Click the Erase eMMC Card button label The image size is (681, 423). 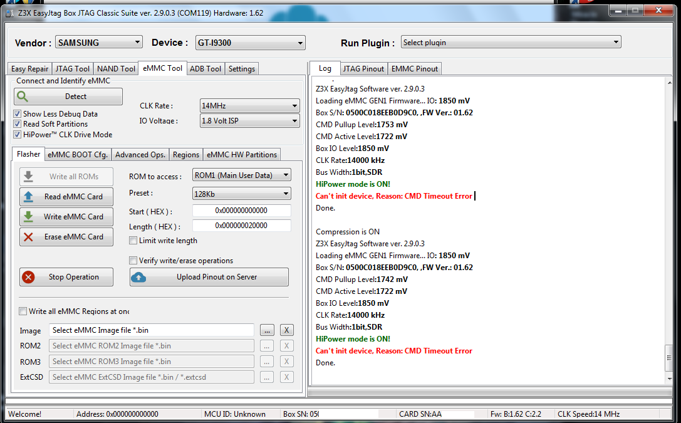point(74,237)
